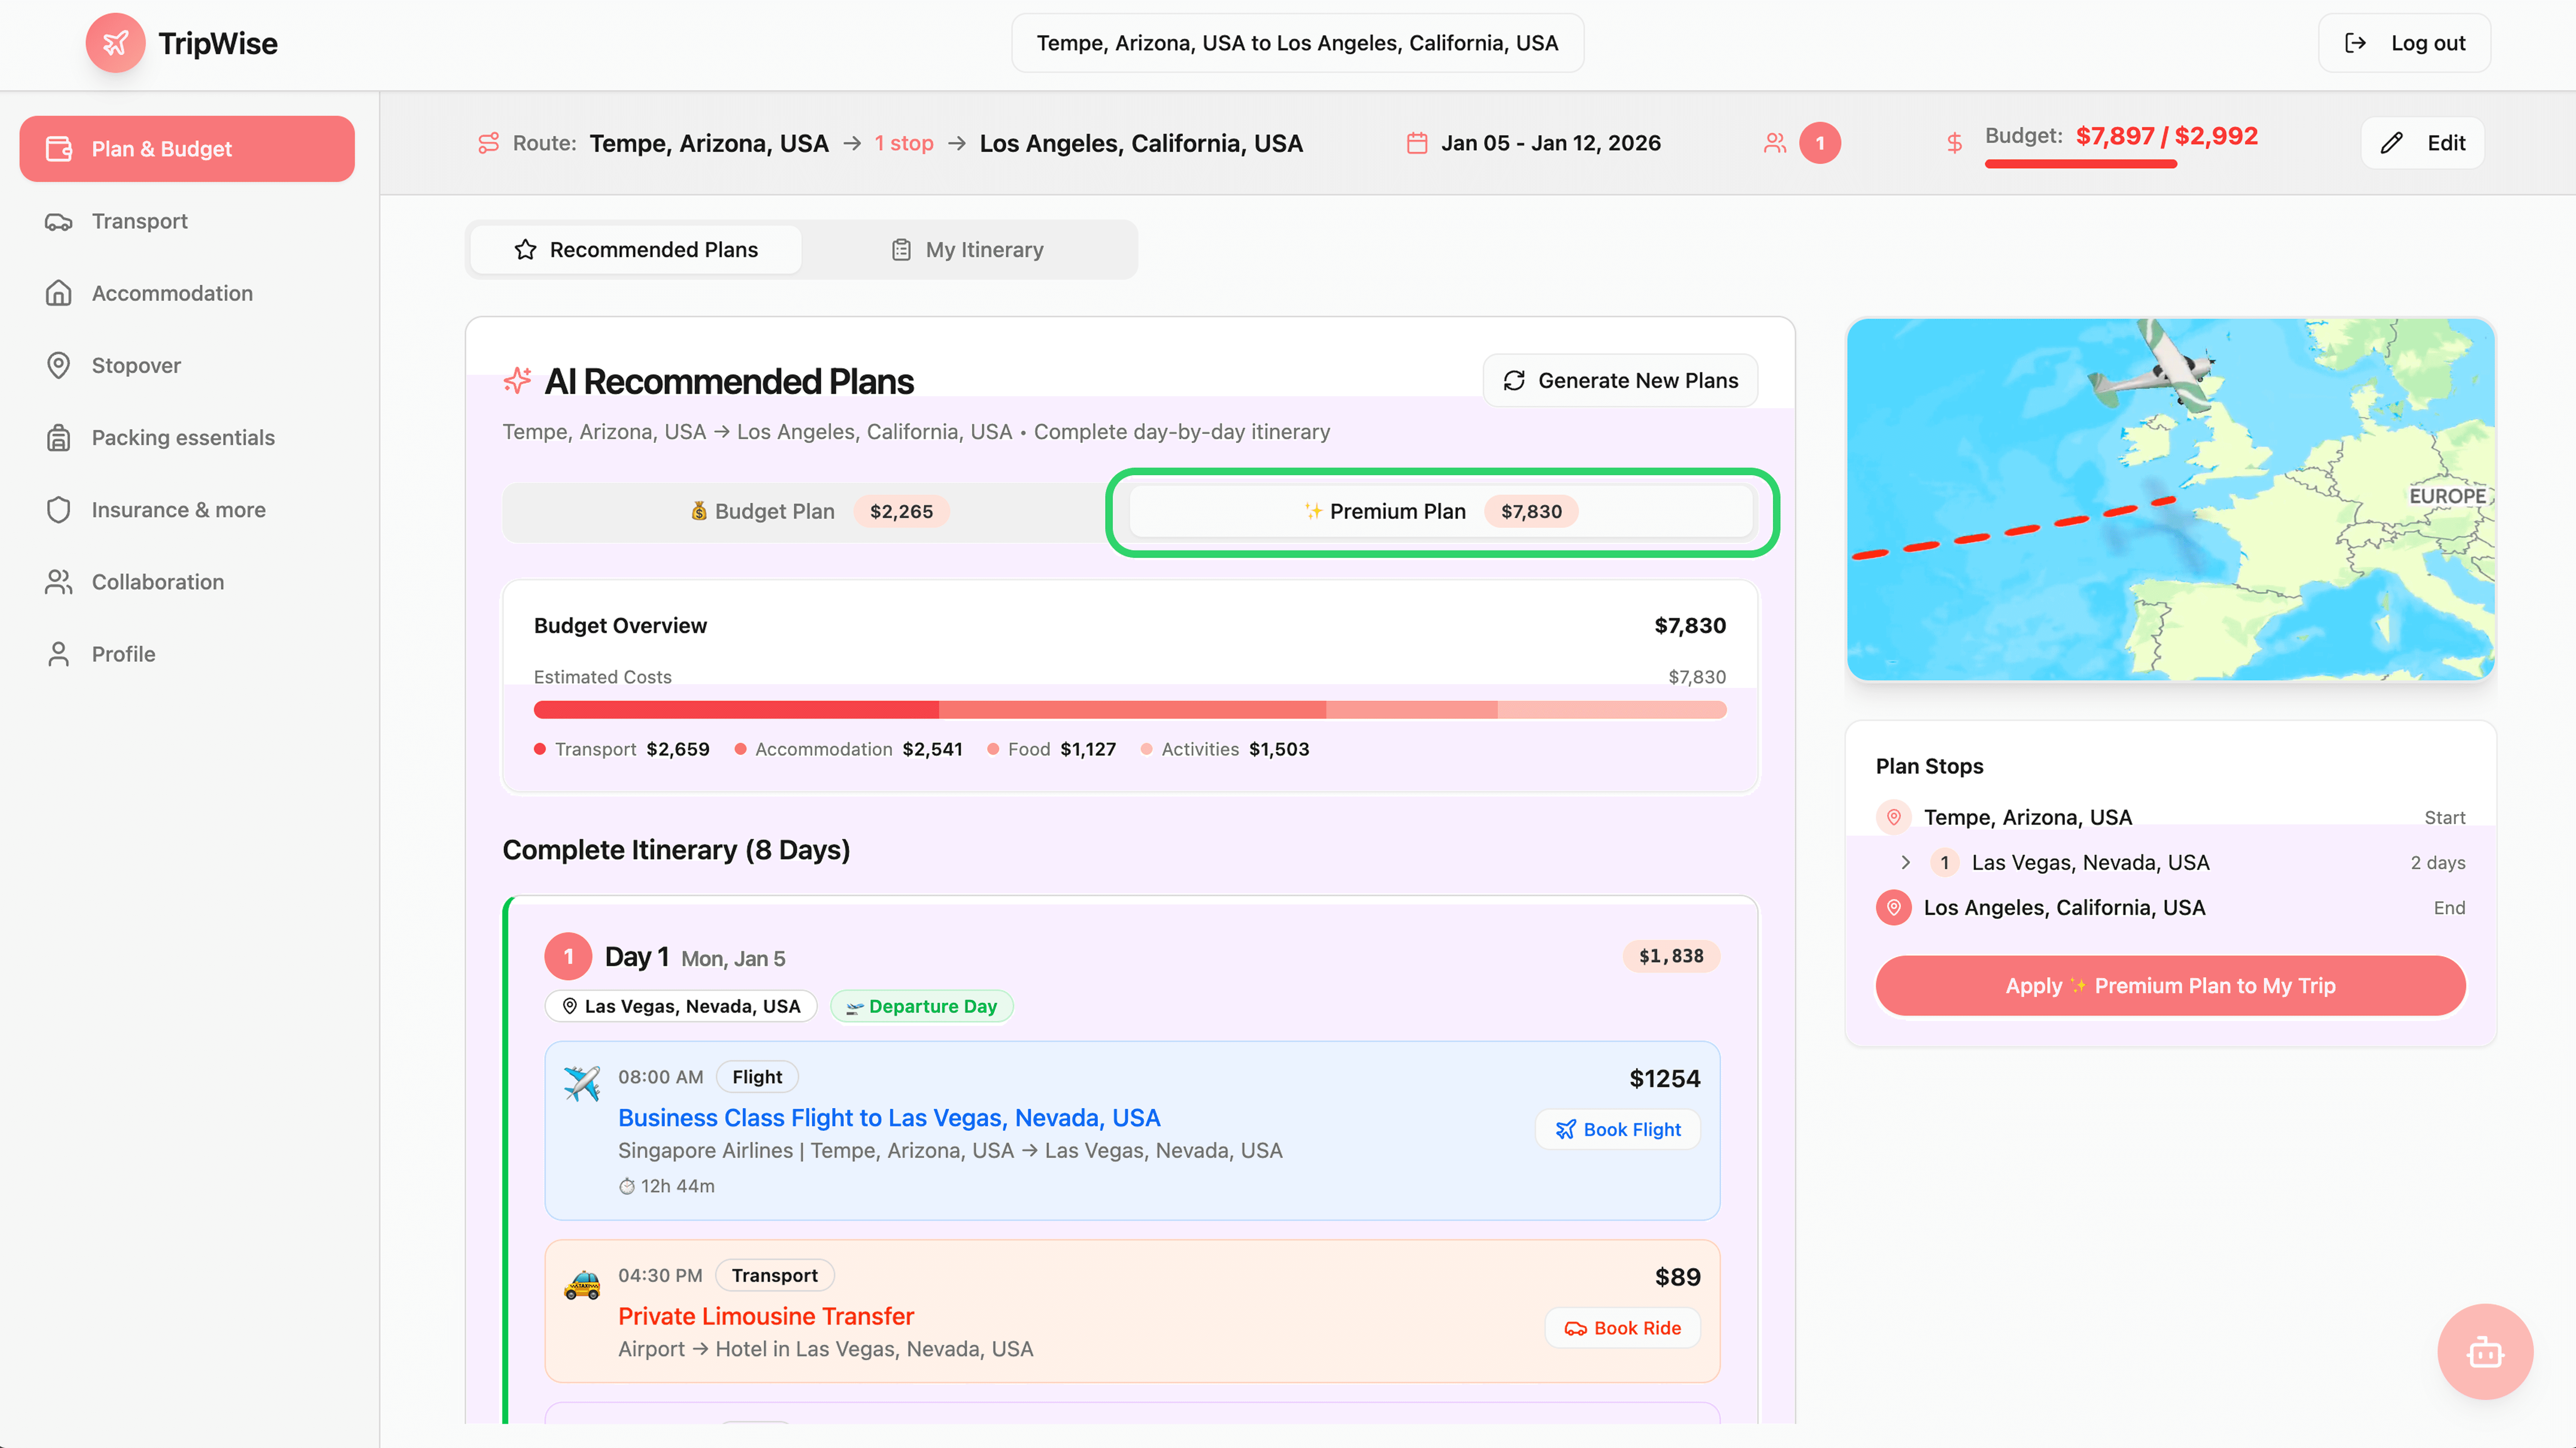Click the travelers count people icon
This screenshot has width=2576, height=1448.
click(1775, 143)
